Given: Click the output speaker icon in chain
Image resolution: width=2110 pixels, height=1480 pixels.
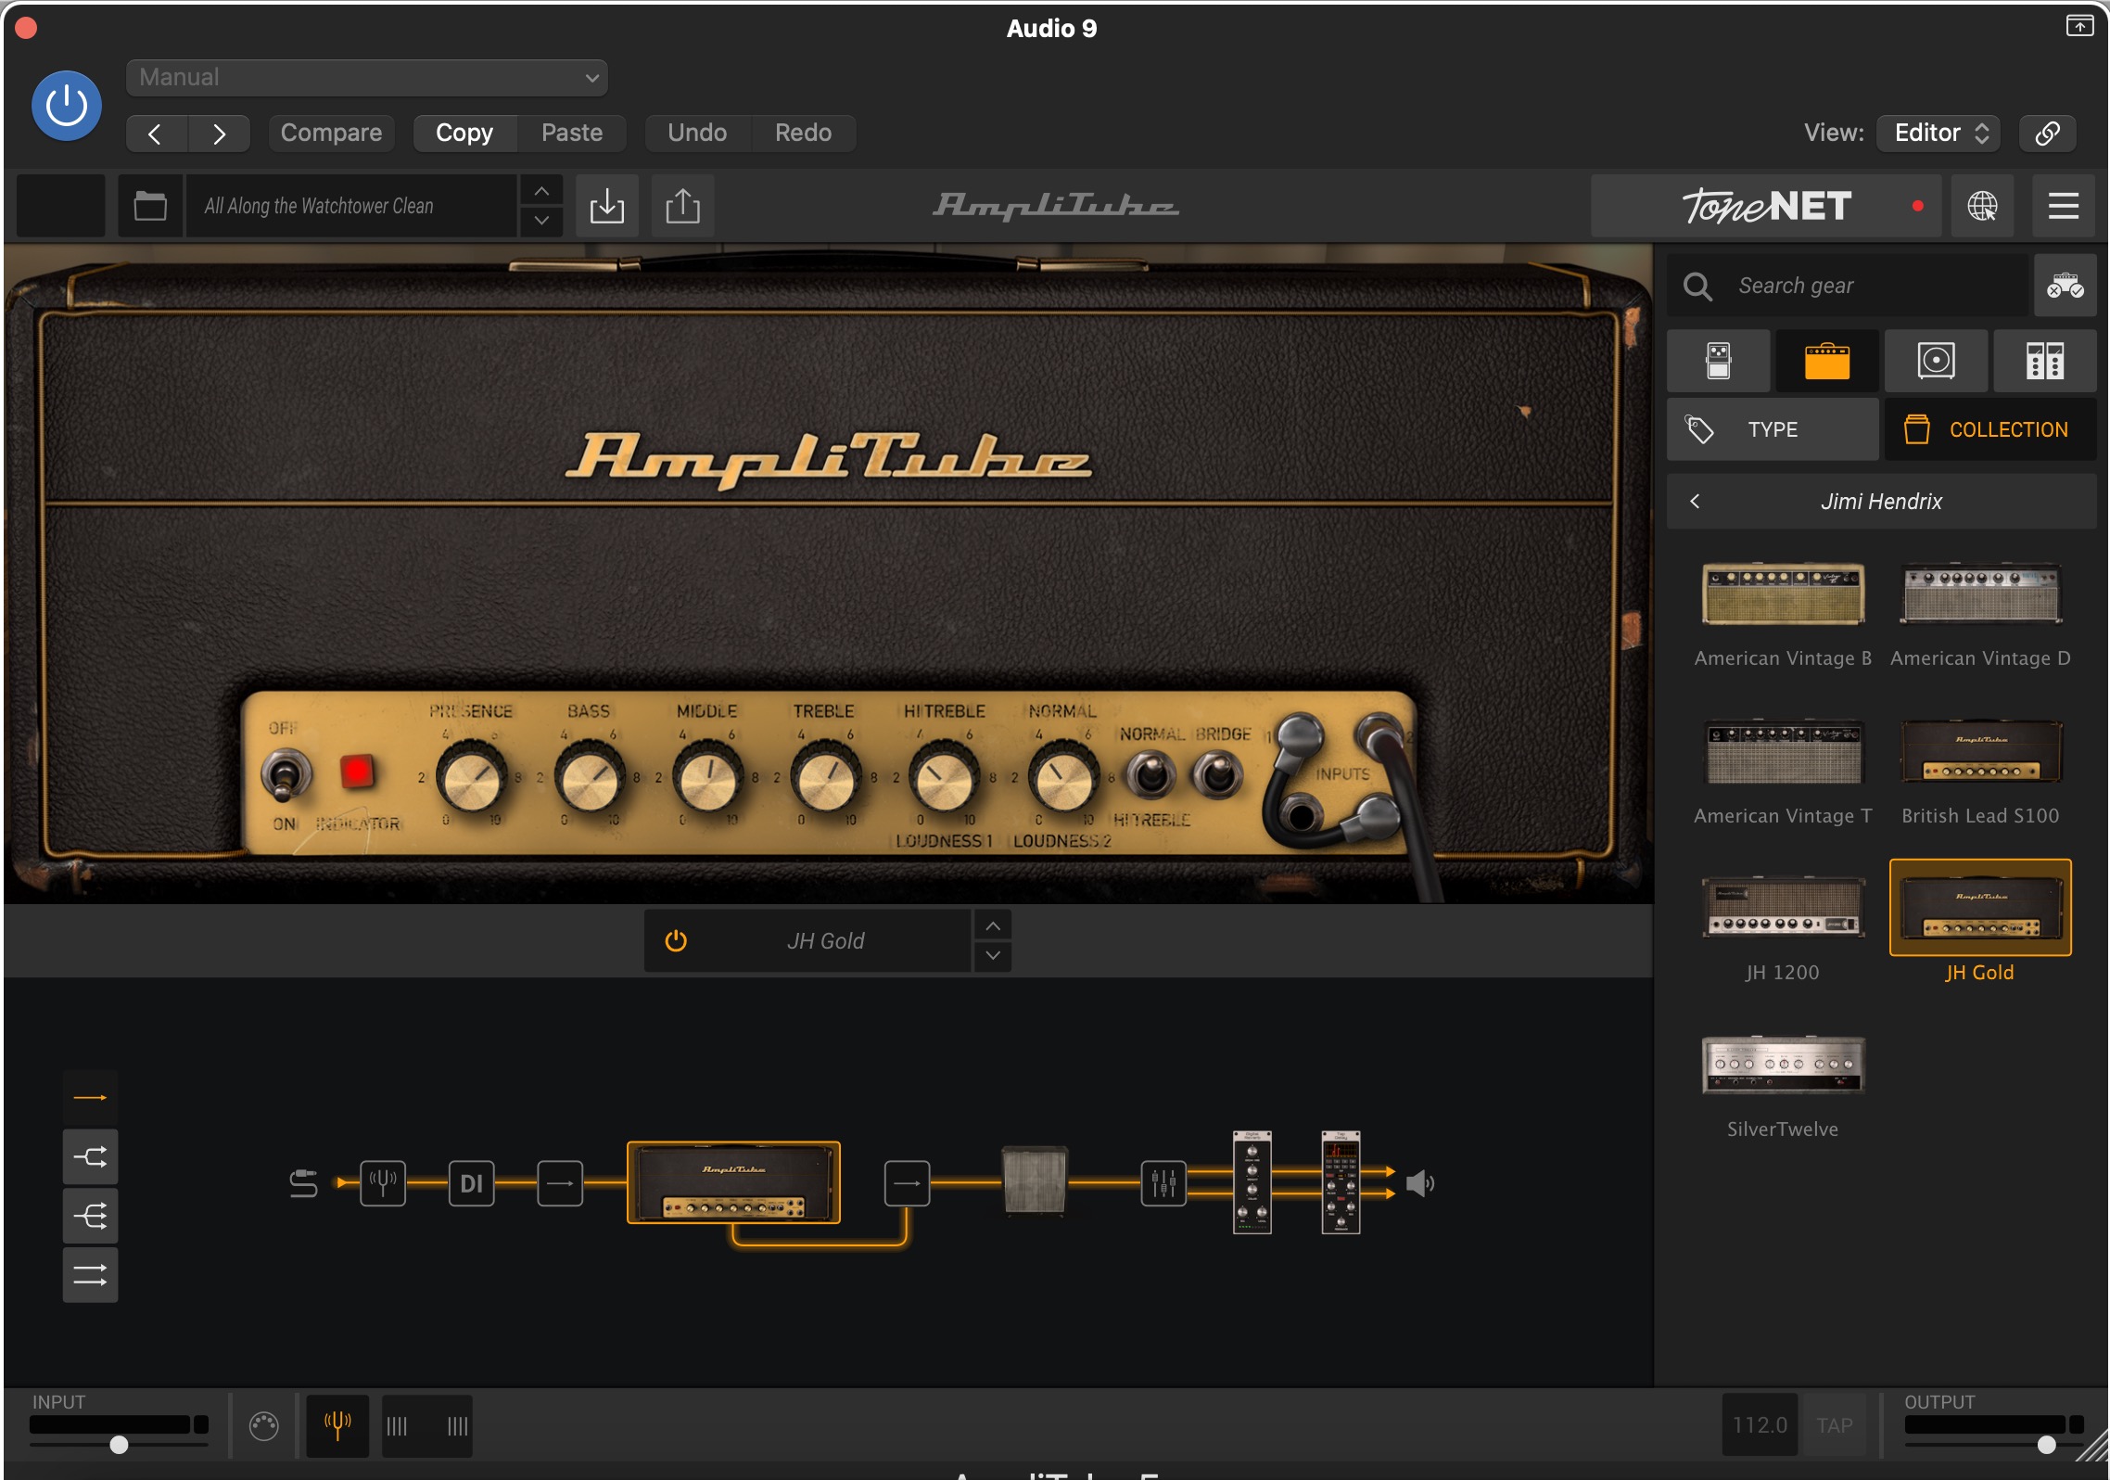Looking at the screenshot, I should coord(1420,1184).
